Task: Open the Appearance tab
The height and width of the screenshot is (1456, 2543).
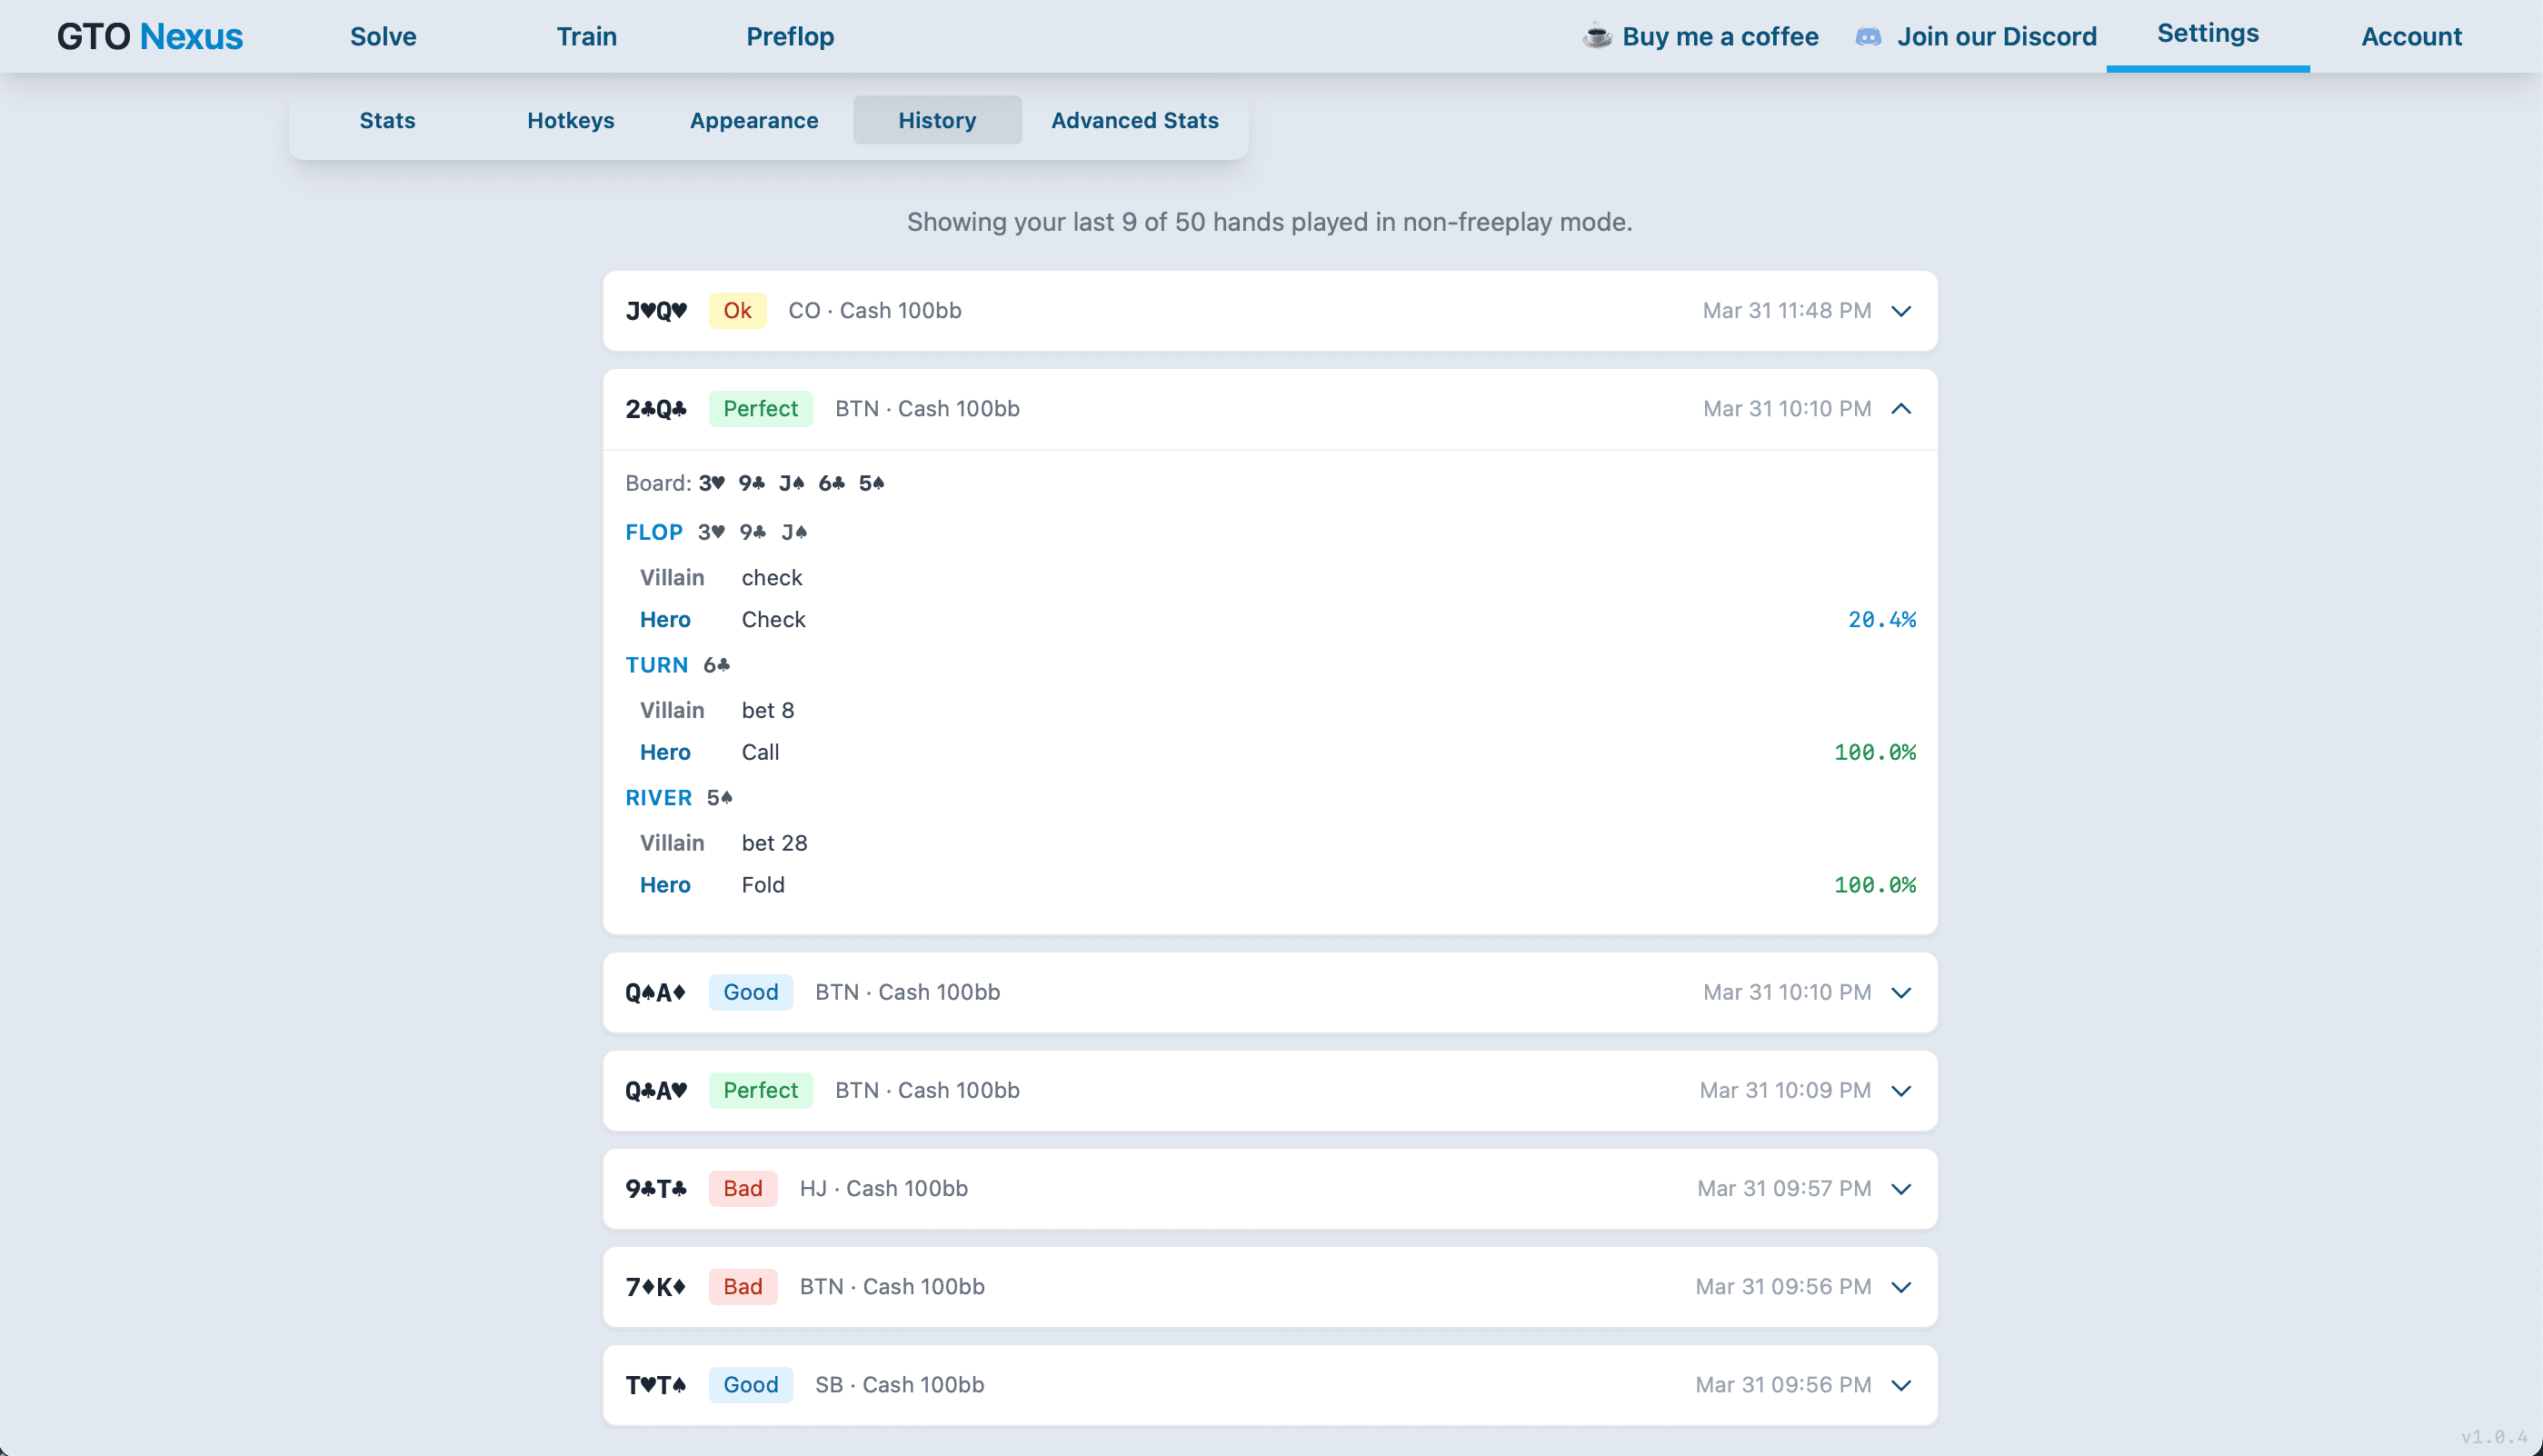Action: (x=754, y=120)
